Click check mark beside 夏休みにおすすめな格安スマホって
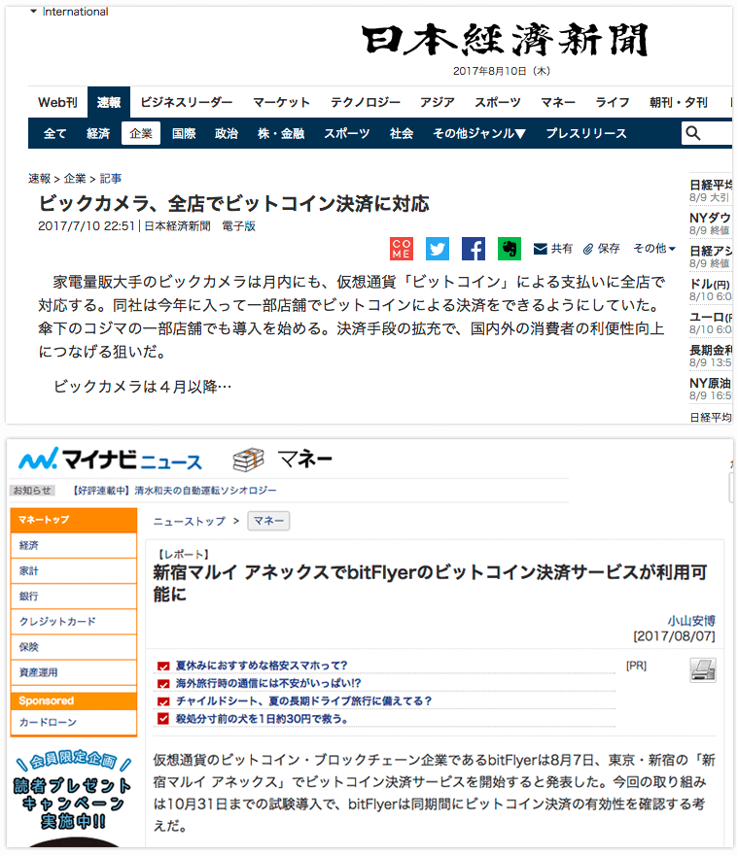 (163, 667)
